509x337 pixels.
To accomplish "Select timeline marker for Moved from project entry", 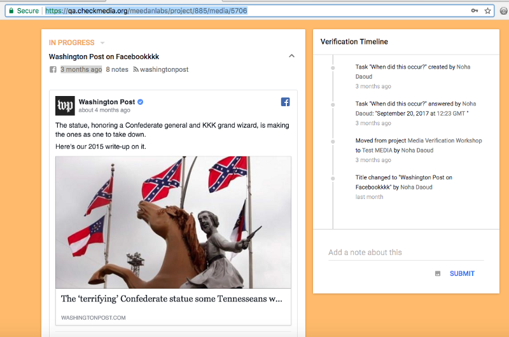I will [333, 141].
